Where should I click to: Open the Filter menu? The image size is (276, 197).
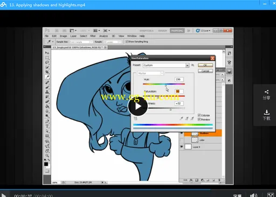pyautogui.click(x=93, y=36)
